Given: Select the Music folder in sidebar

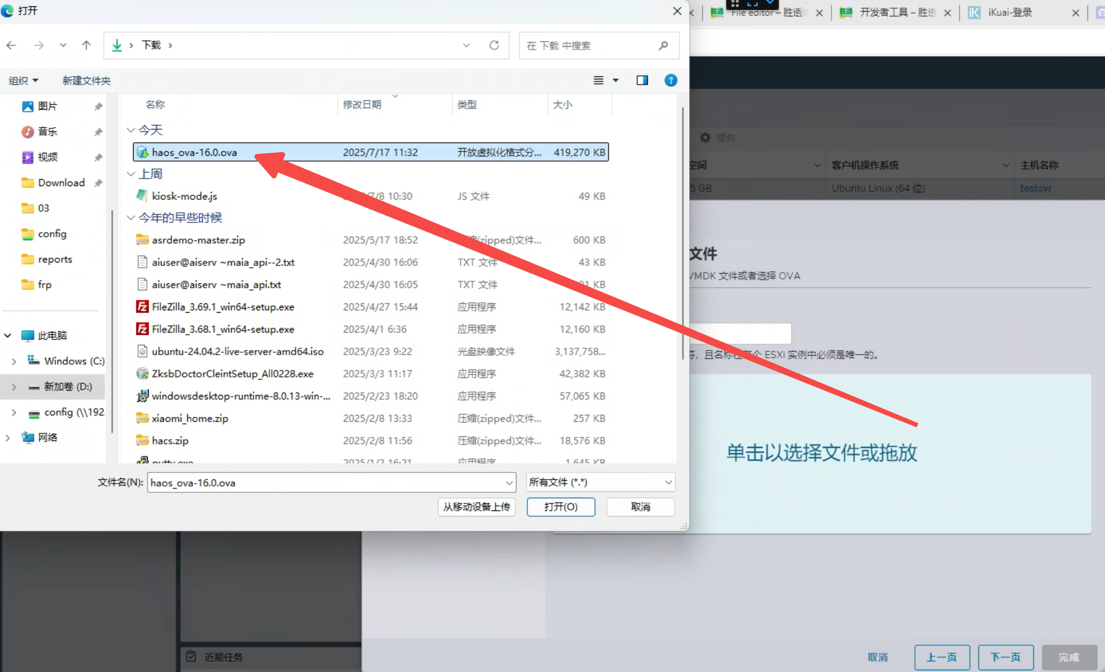Looking at the screenshot, I should 47,132.
